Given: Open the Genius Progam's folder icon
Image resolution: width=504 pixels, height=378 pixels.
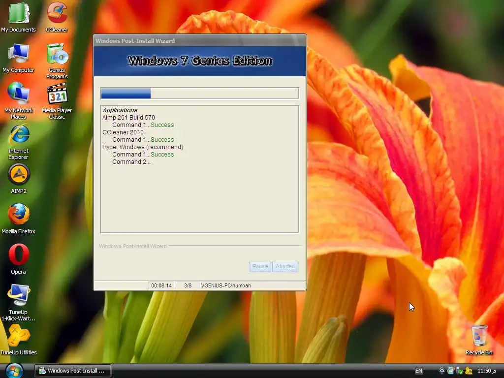Looking at the screenshot, I should click(x=57, y=61).
